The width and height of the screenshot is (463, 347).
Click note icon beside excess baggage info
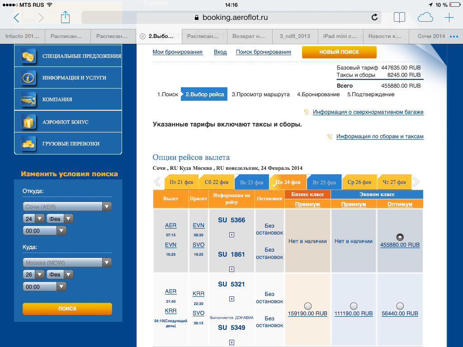(306, 112)
